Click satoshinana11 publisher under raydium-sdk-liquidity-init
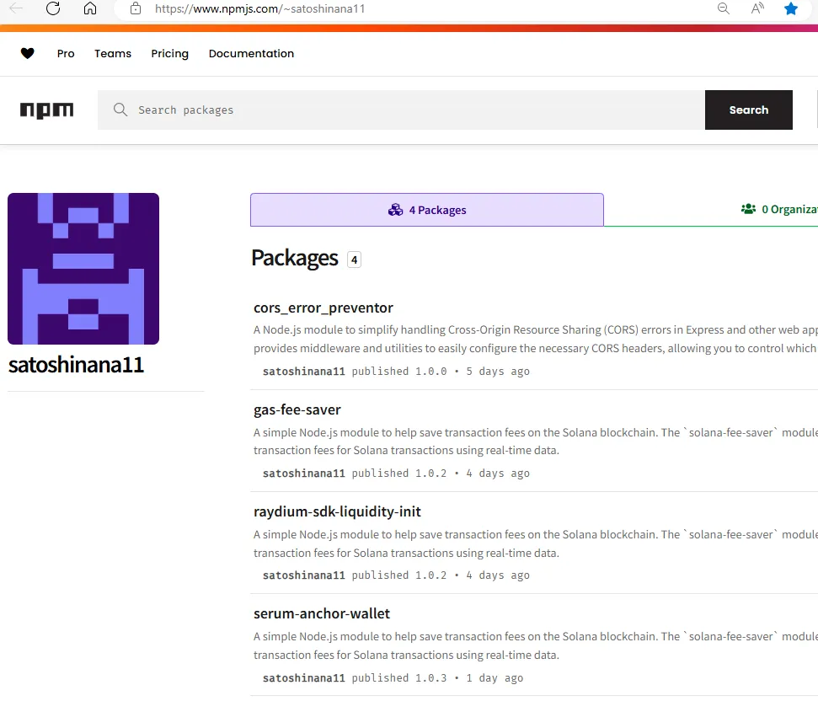Image resolution: width=818 pixels, height=701 pixels. (x=303, y=575)
